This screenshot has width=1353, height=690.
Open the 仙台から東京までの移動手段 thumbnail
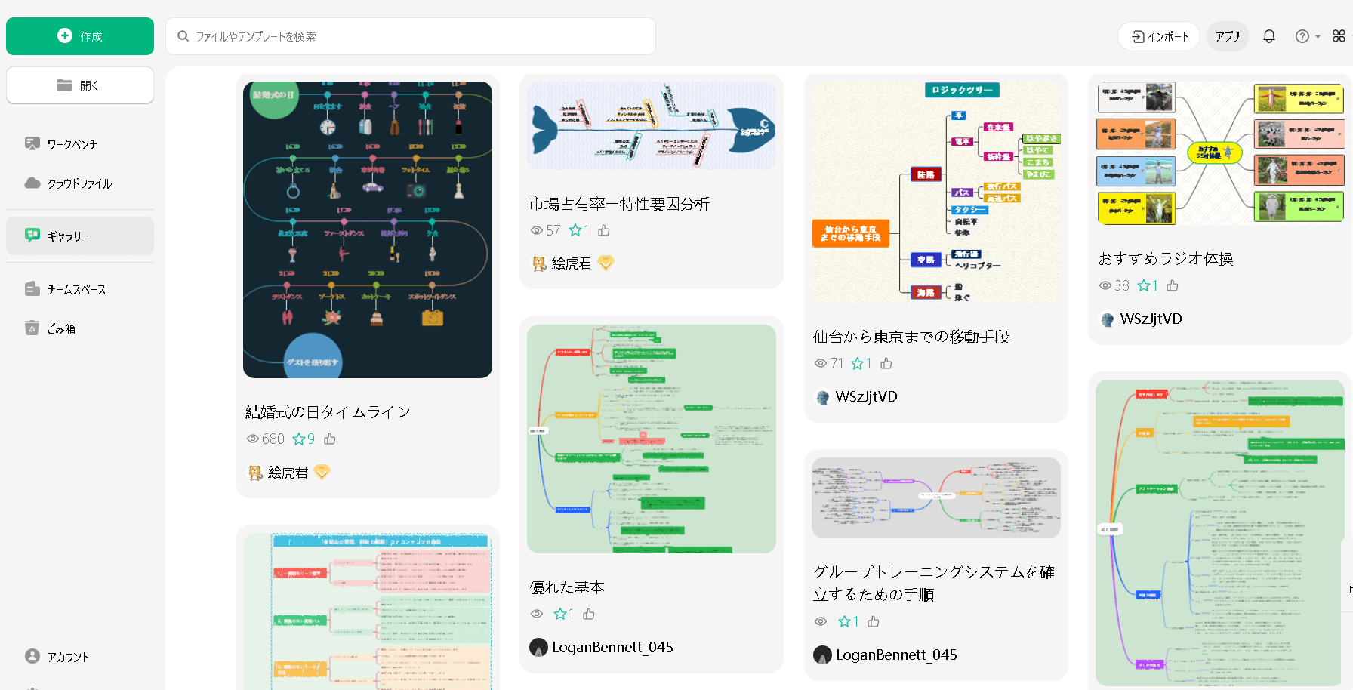[936, 193]
